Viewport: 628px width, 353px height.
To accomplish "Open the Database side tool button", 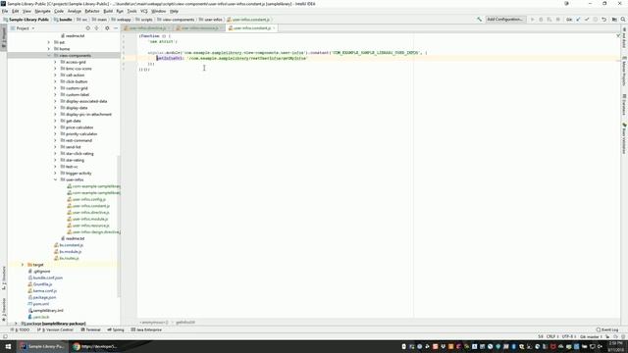I will pos(624,105).
